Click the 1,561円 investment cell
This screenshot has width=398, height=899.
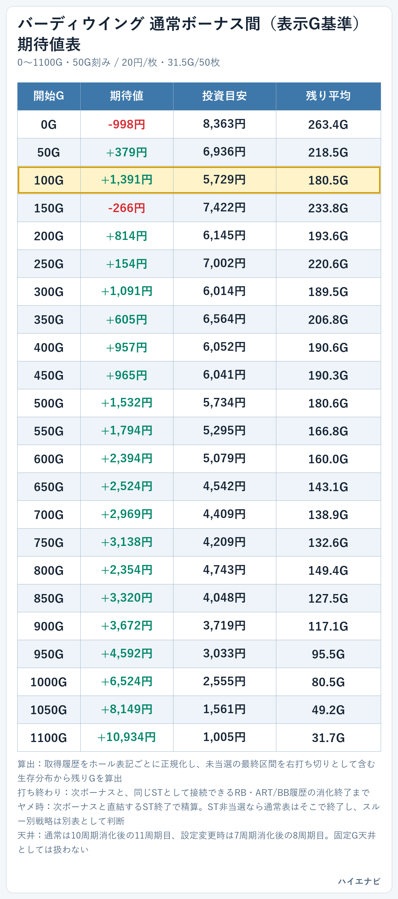tap(225, 710)
